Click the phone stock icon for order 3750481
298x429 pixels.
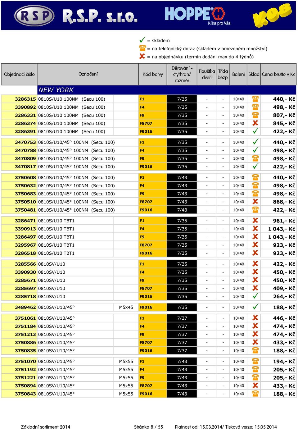tap(255, 209)
